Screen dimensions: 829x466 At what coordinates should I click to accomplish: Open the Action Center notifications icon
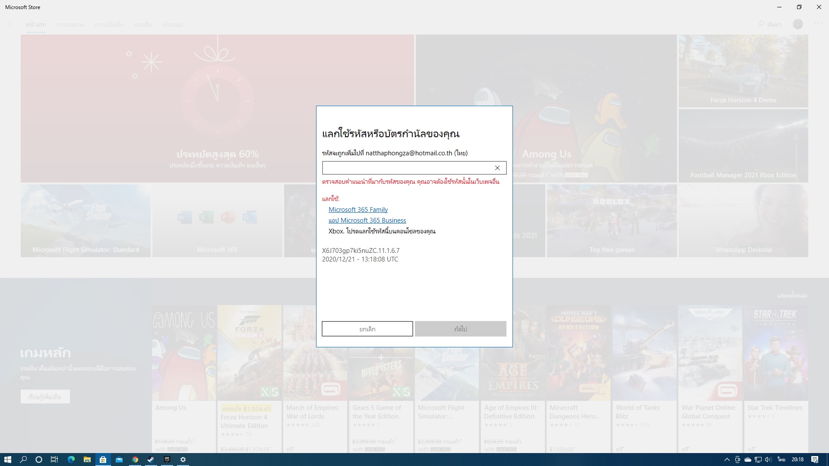pos(815,460)
